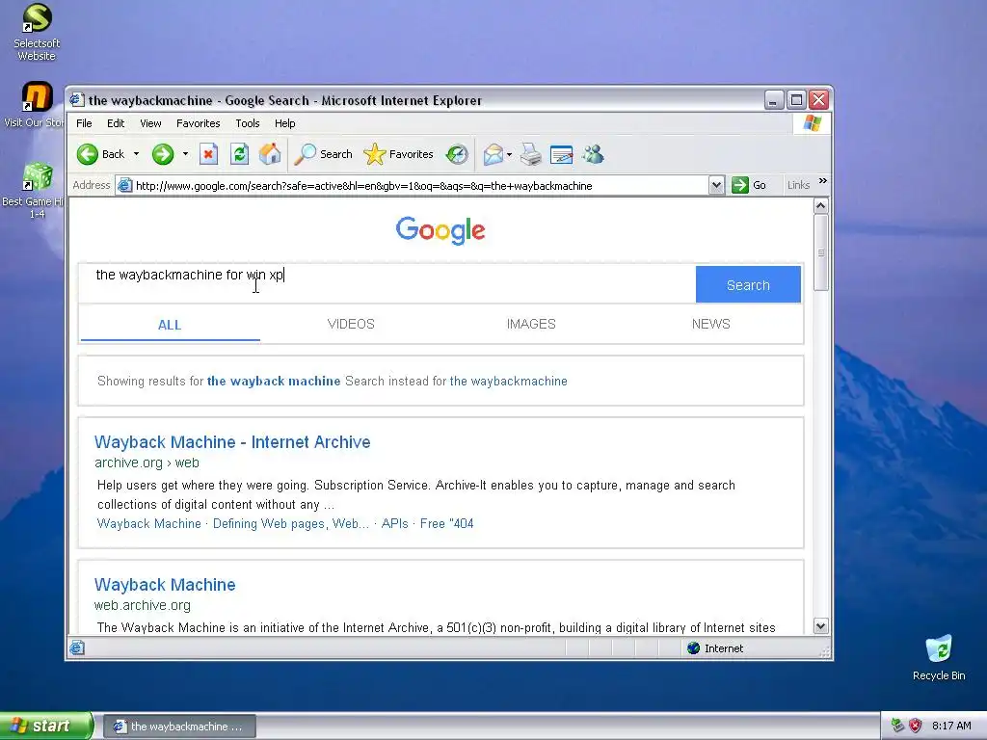The image size is (987, 740).
Task: Click the 8:17 AM taskbar clock
Action: coord(951,726)
